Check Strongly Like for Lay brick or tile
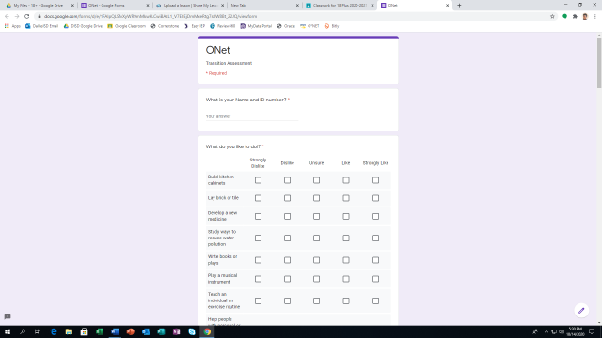The height and width of the screenshot is (338, 602). [375, 198]
